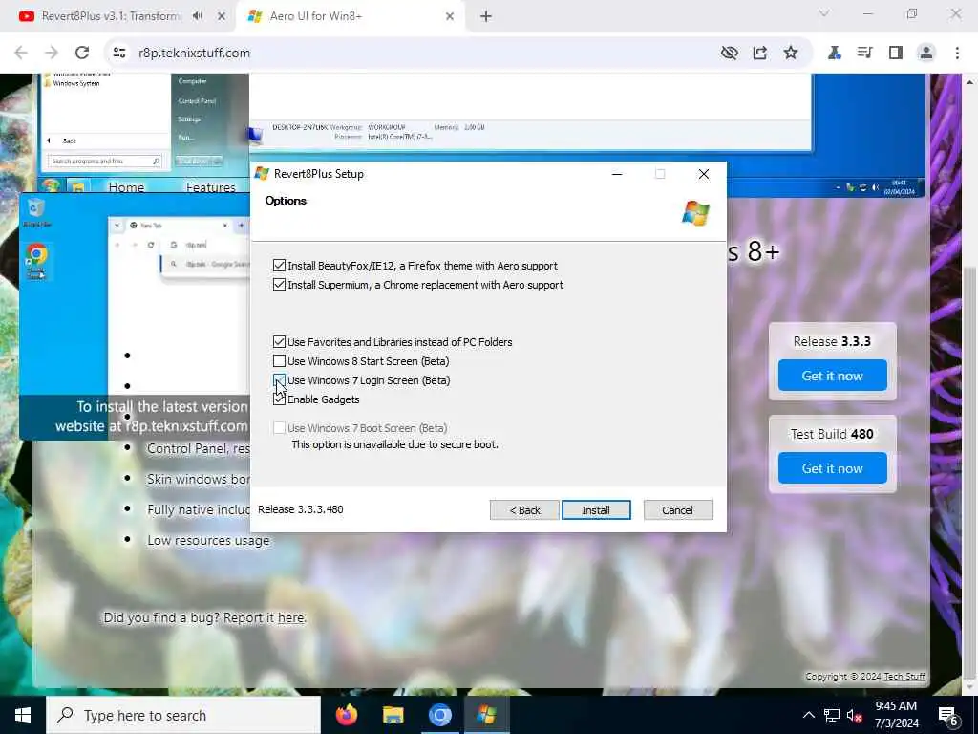Enable Use Windows 8 Start Screen option

tap(279, 360)
